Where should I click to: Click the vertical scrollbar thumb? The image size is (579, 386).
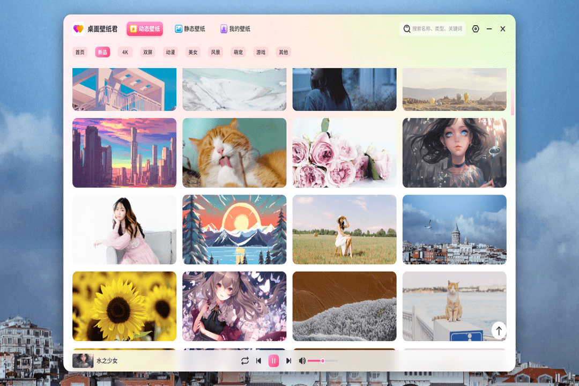512,101
